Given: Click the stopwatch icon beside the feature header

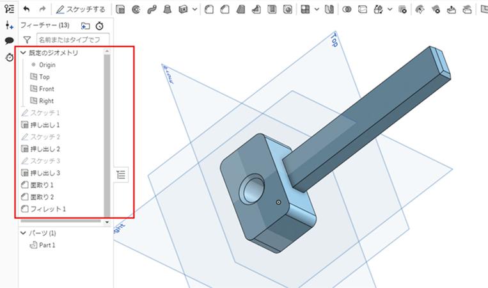Looking at the screenshot, I should pos(99,26).
